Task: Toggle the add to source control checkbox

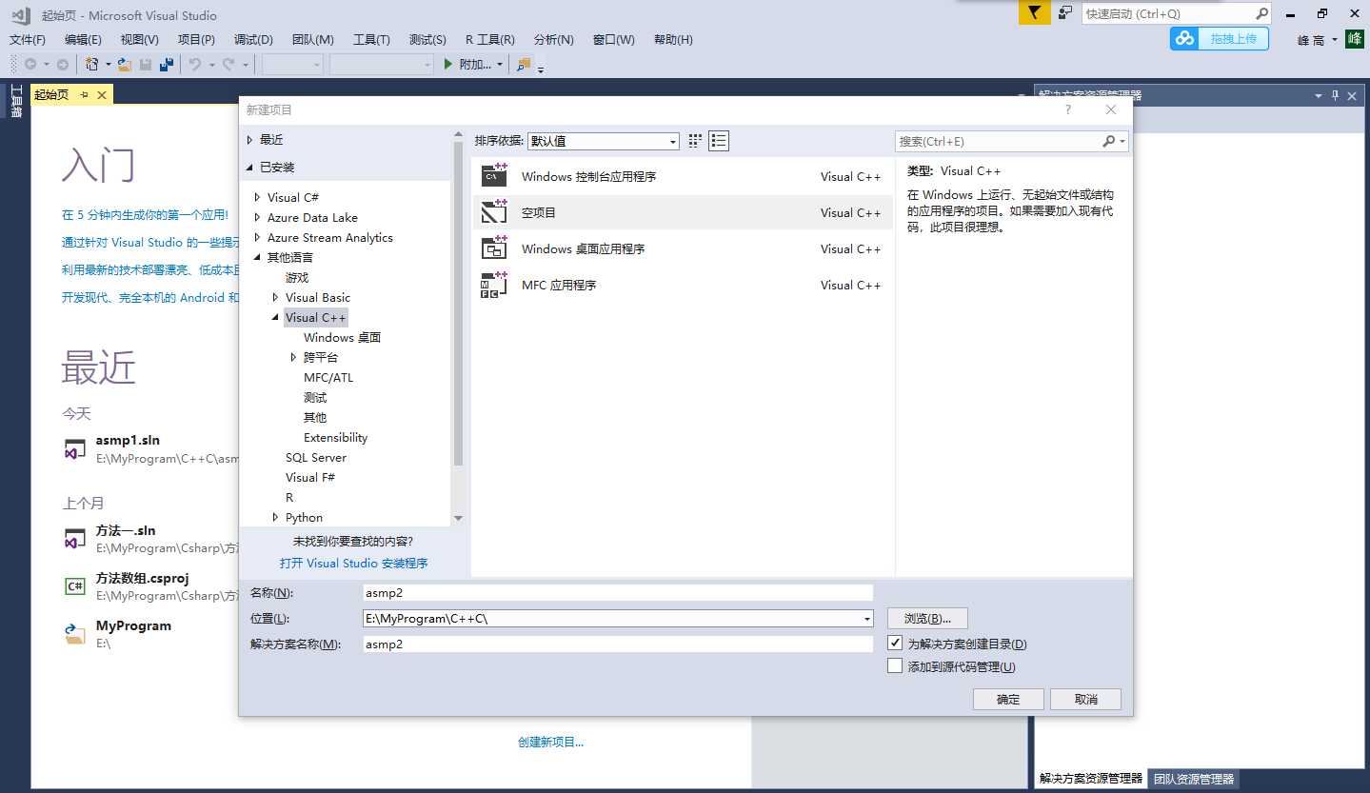Action: pyautogui.click(x=895, y=666)
